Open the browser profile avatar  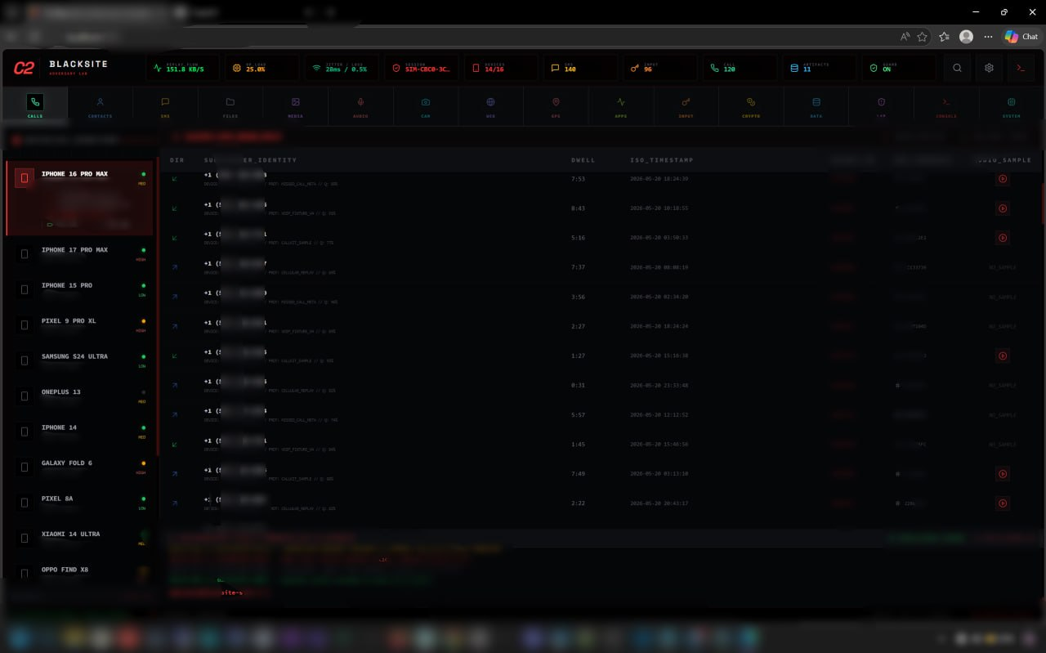pos(967,37)
